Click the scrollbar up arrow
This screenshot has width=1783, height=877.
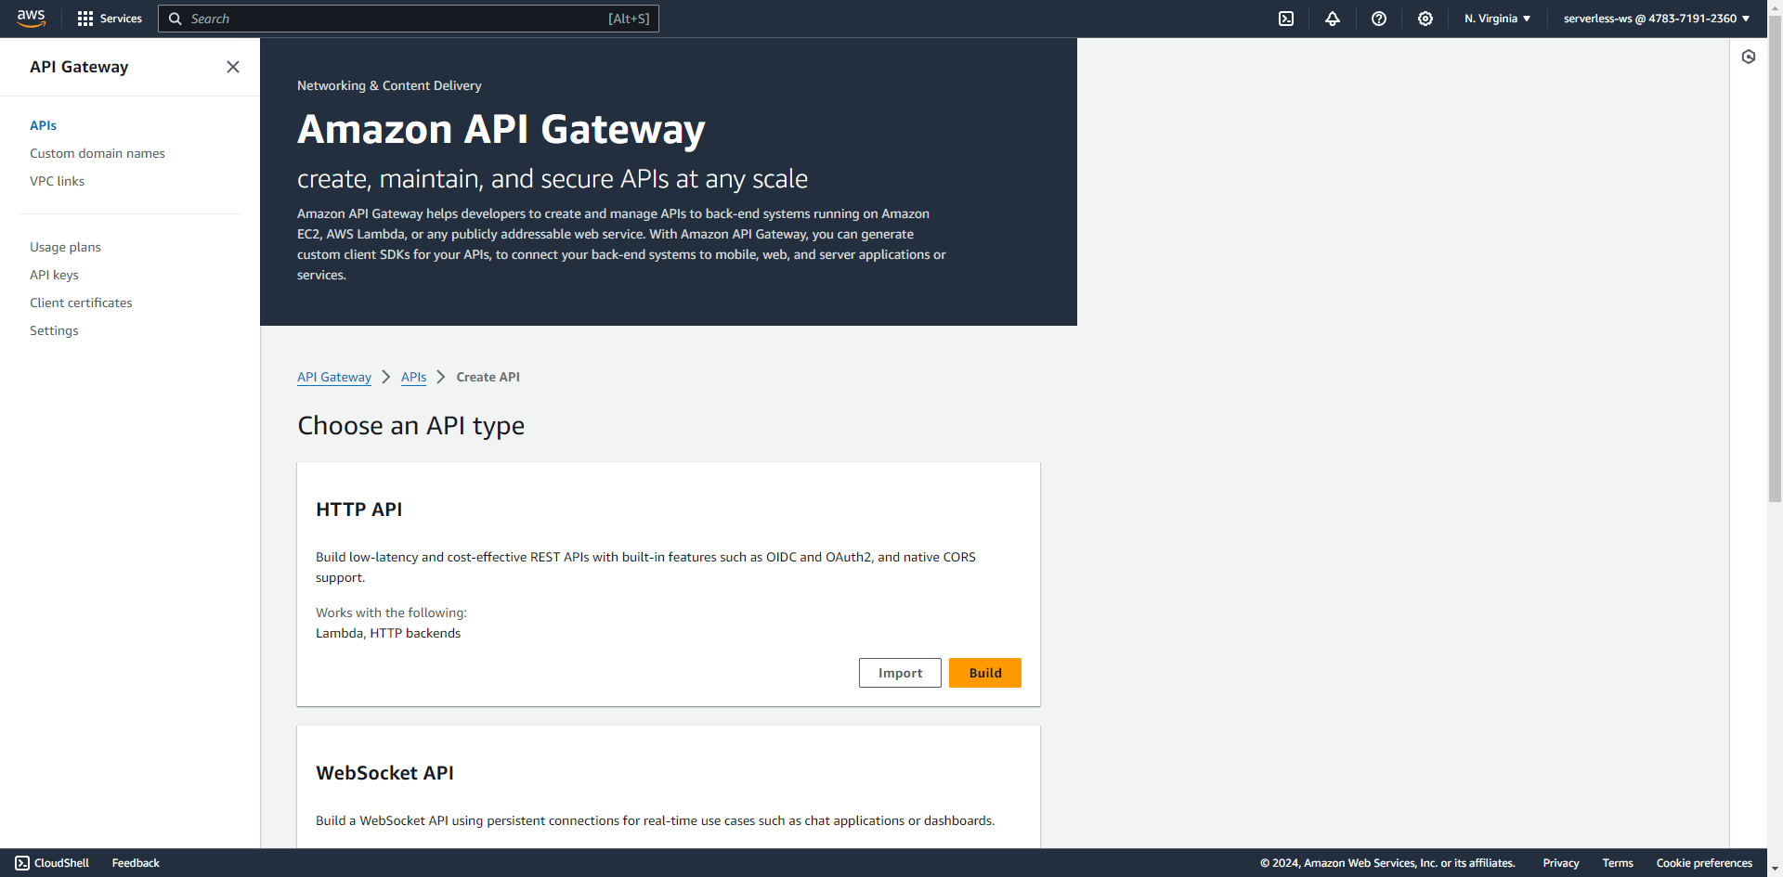click(1775, 7)
